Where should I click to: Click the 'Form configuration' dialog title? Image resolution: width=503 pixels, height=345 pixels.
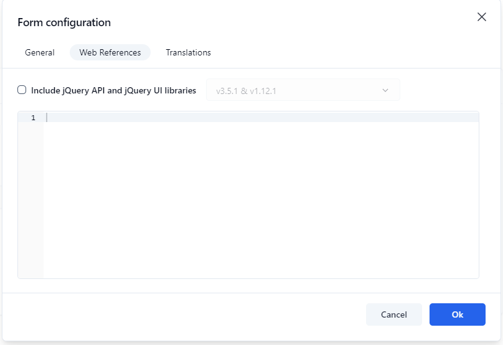tap(64, 22)
